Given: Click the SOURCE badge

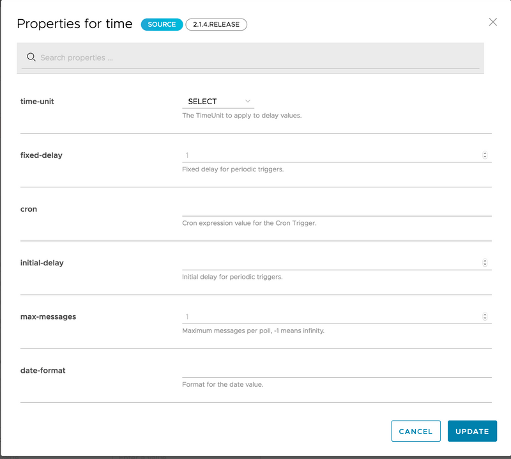Looking at the screenshot, I should (x=162, y=24).
